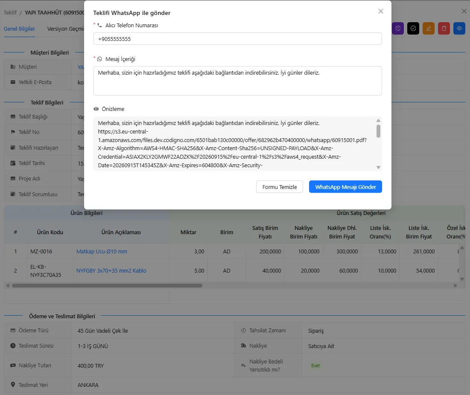
Task: Open the NYFGBY 3x70+35 mm2 Kablo link
Action: [111, 271]
